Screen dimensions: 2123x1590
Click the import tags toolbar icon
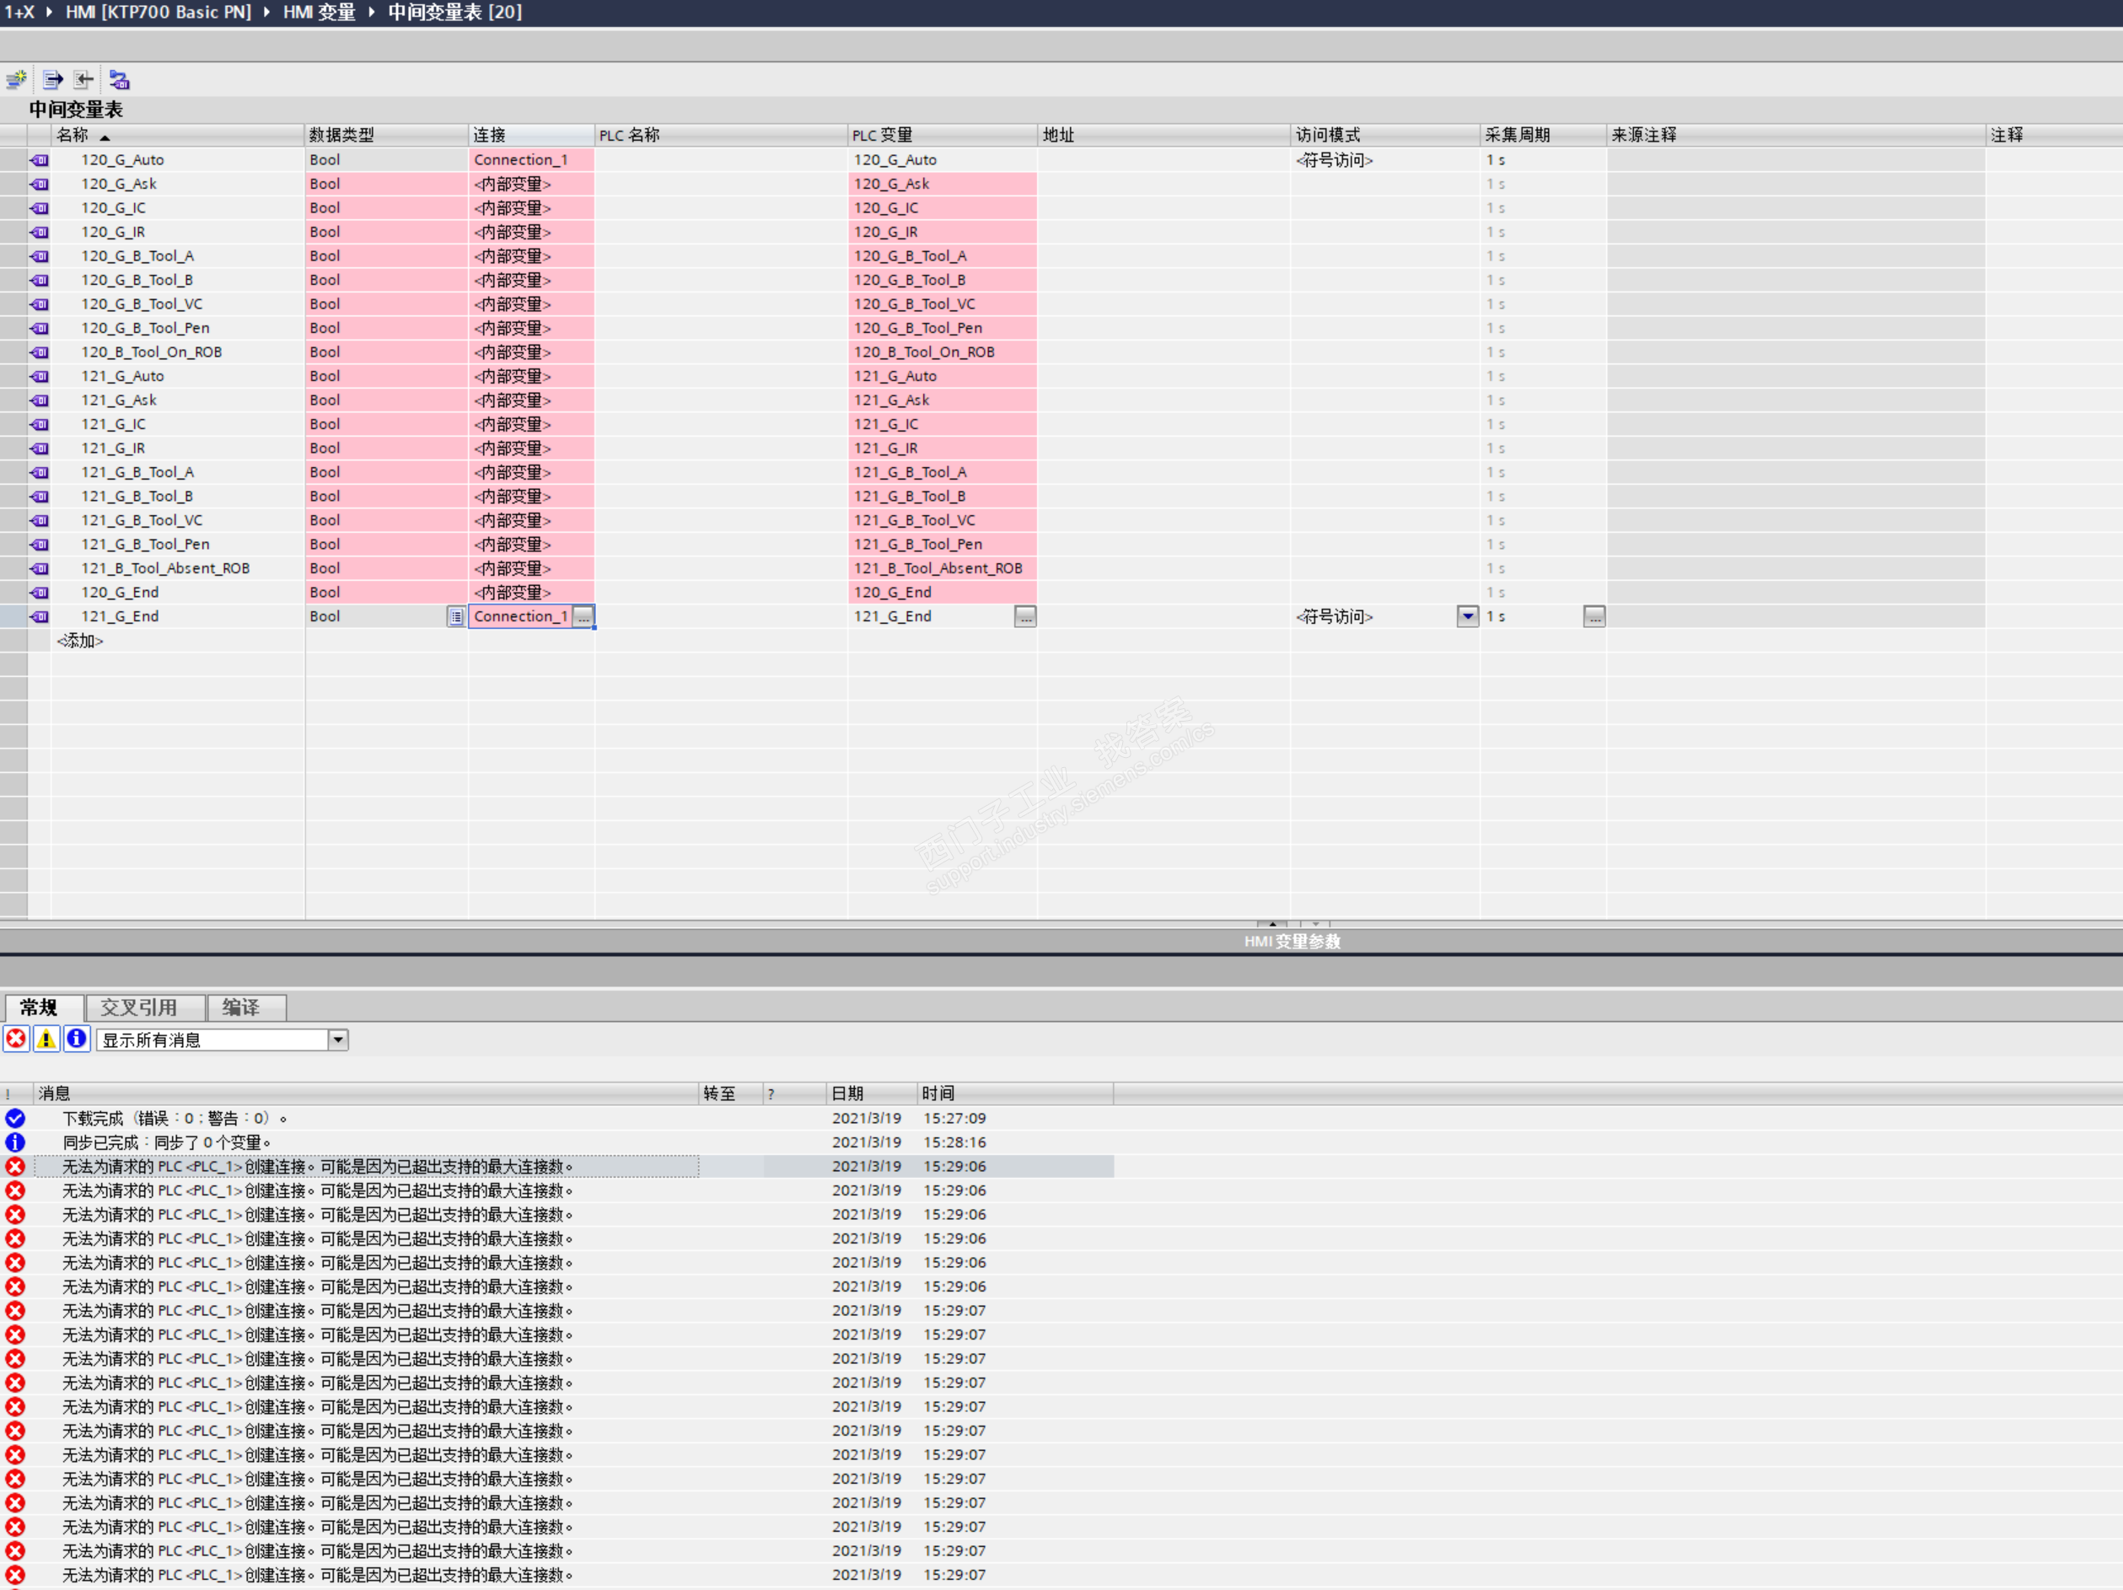click(84, 79)
